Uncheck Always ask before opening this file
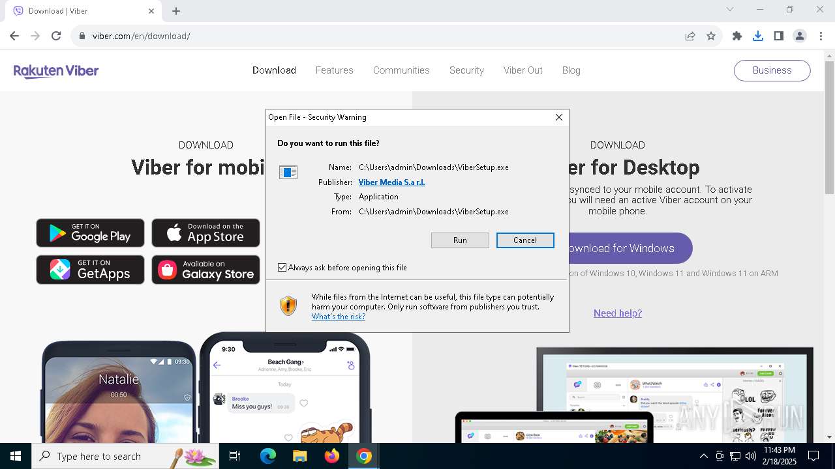The width and height of the screenshot is (835, 469). coord(282,268)
